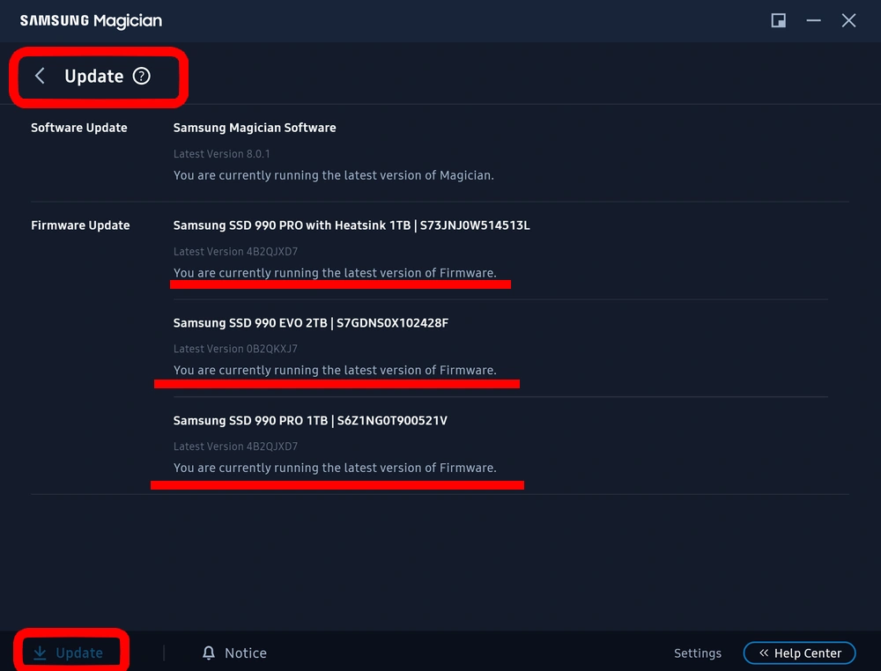The image size is (881, 671).
Task: Go back using the arrow beside Update
Action: click(40, 76)
